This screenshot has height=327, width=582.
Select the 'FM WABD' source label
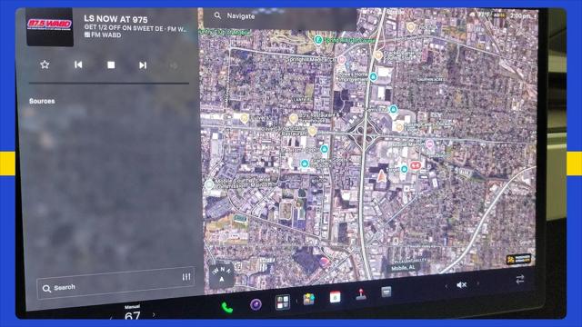[x=103, y=35]
